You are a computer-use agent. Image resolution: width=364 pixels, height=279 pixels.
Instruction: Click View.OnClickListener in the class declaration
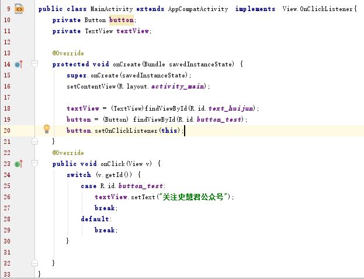pos(318,9)
